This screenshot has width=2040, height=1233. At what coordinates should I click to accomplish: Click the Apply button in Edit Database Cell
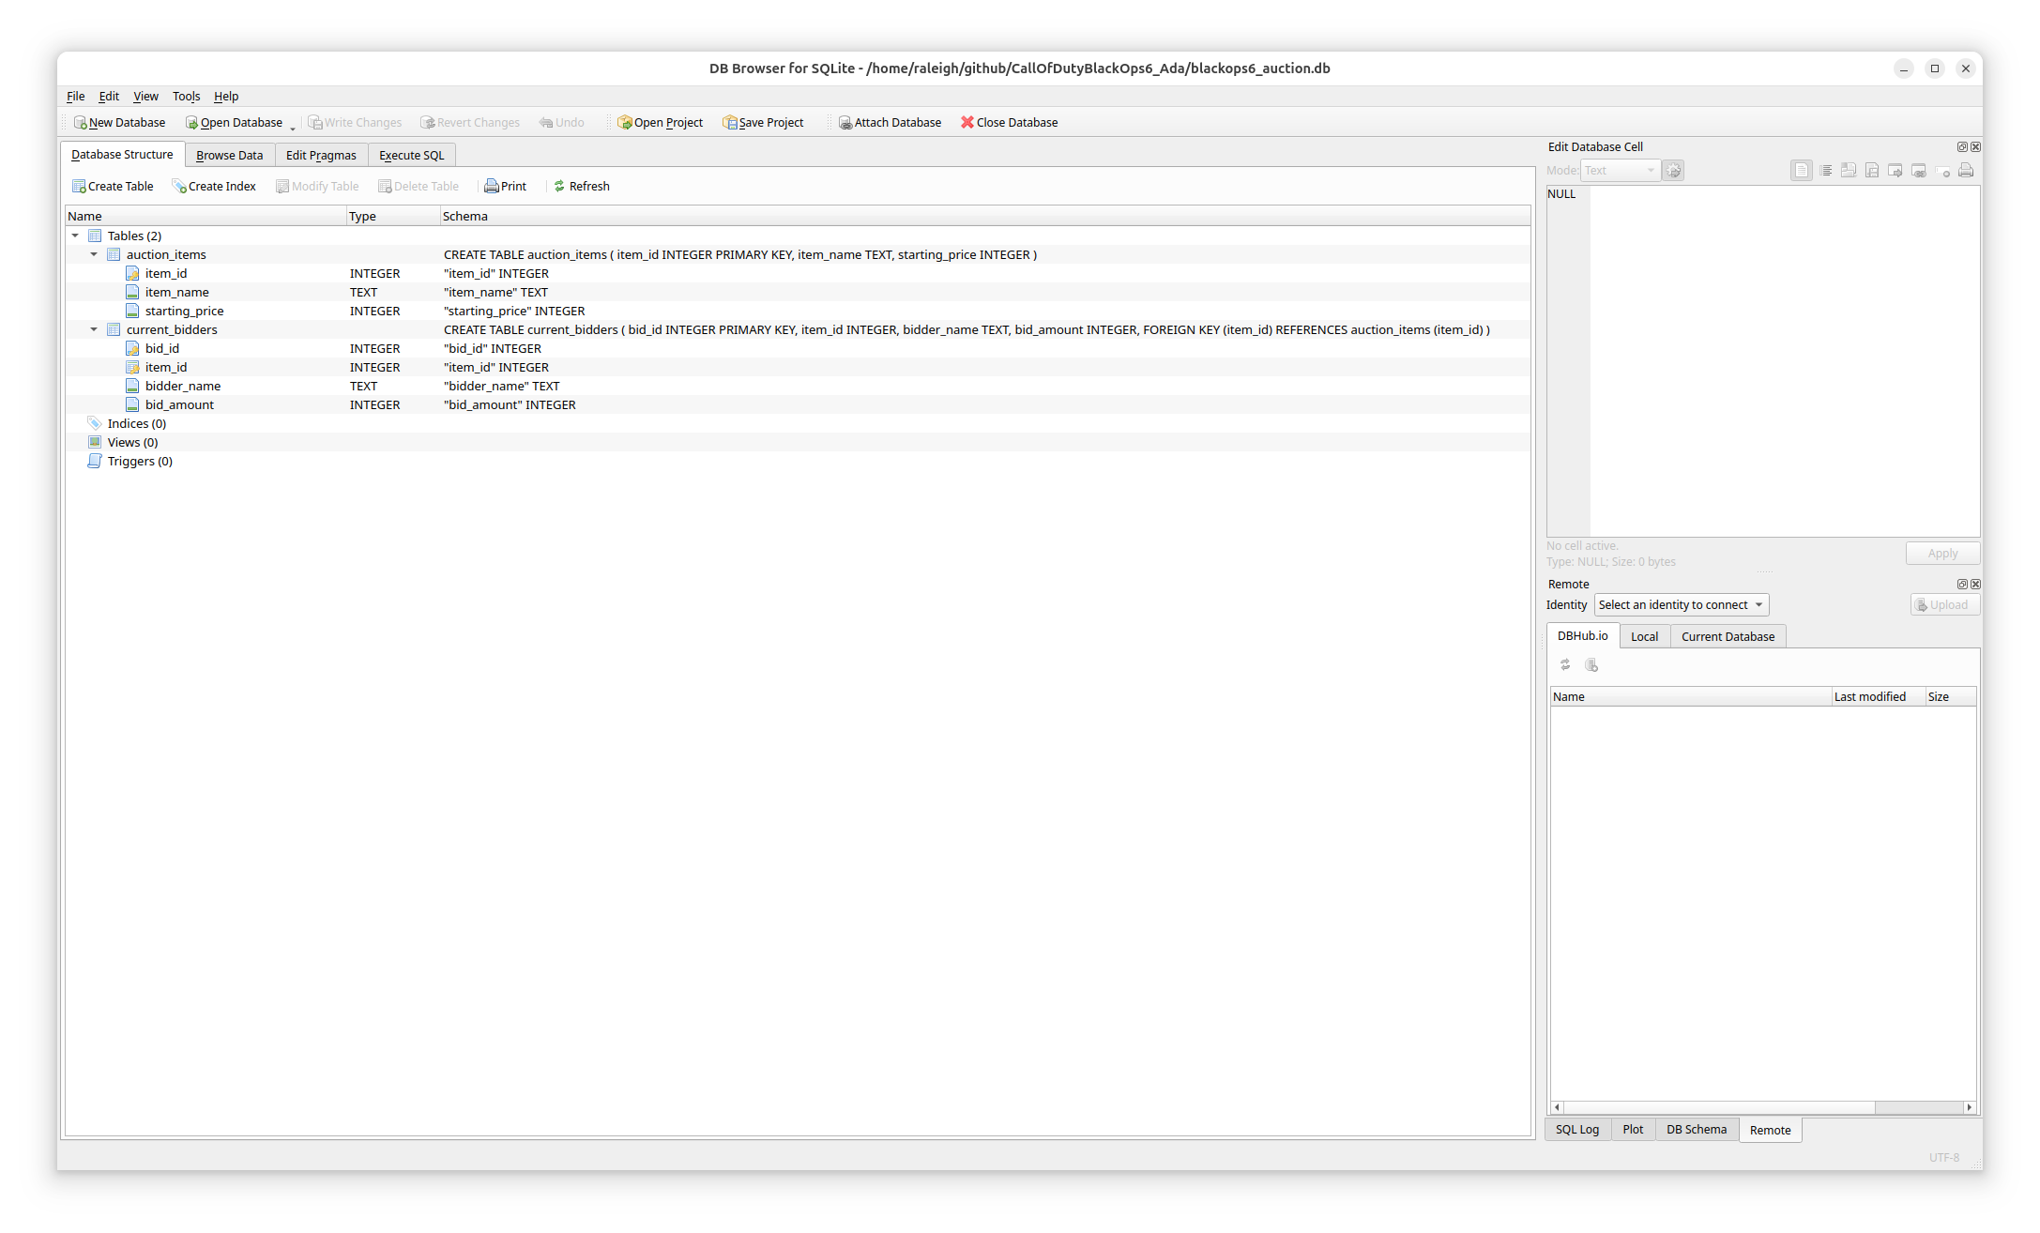1942,553
